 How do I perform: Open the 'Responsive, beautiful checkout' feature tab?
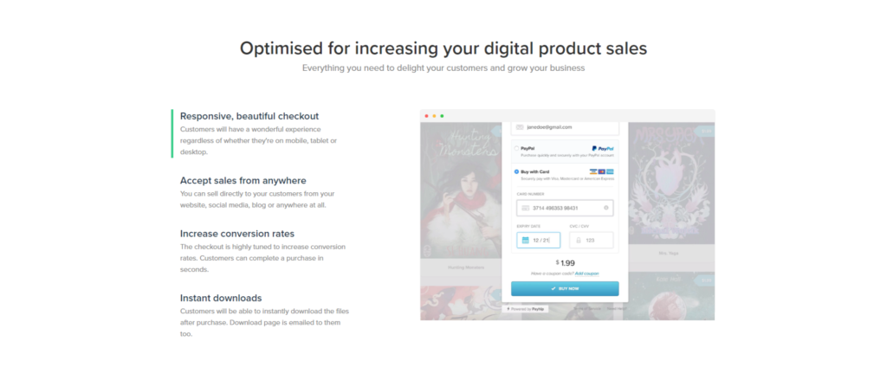(249, 116)
